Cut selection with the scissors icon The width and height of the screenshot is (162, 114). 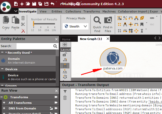[x=23, y=24]
